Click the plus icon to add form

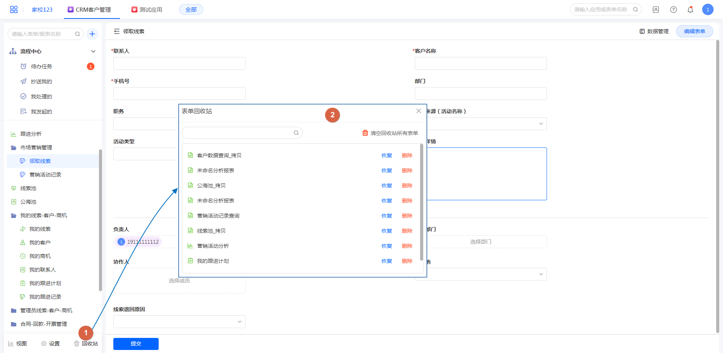[x=92, y=34]
